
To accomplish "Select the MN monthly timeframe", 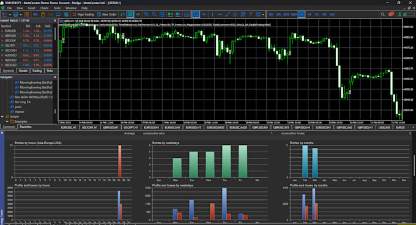I will pyautogui.click(x=332, y=14).
